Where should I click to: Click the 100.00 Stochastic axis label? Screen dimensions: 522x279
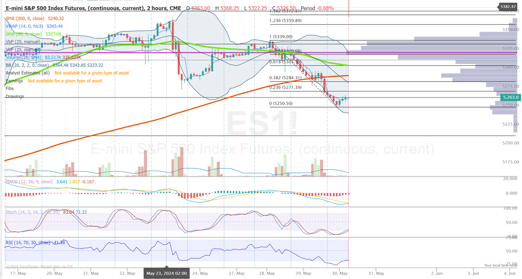[511, 208]
